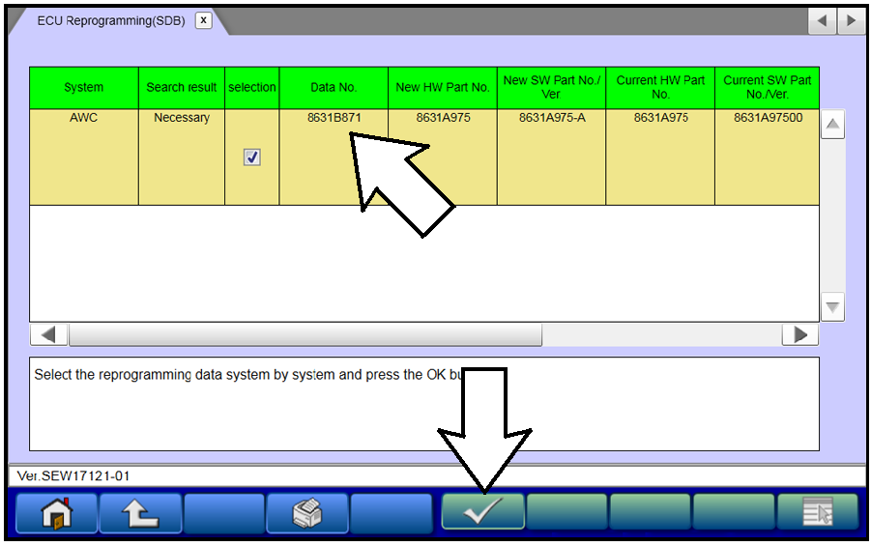Click the list icon at bottom right
This screenshot has width=871, height=546.
click(x=817, y=512)
